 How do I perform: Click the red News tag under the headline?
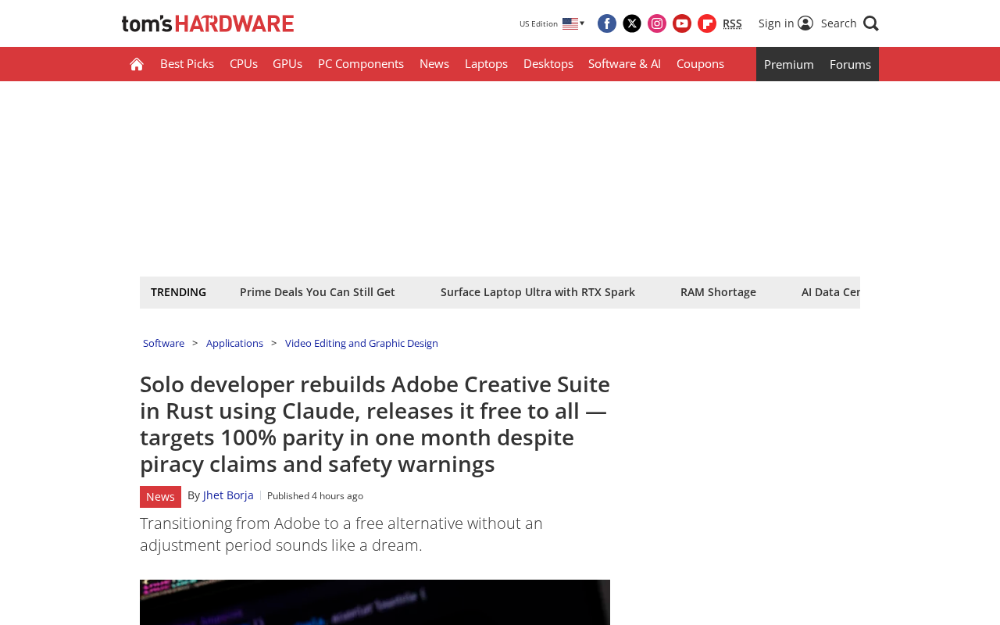coord(160,497)
